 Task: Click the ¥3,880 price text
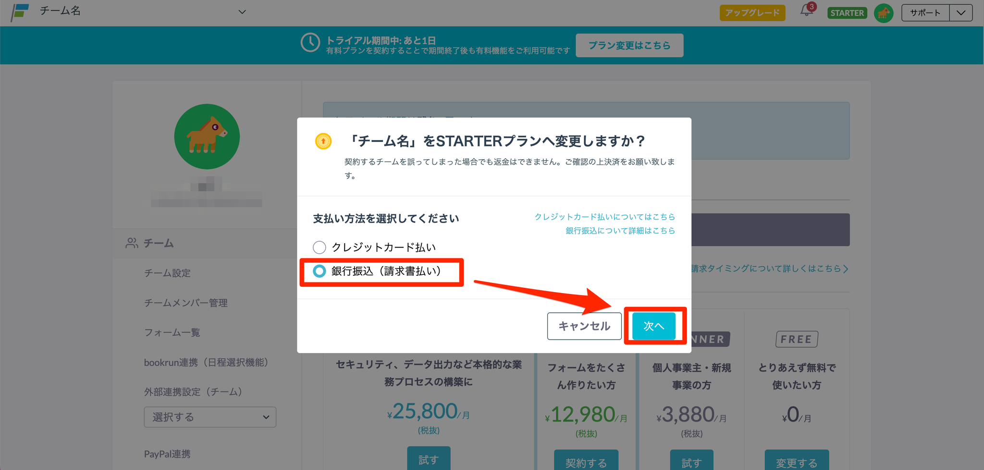click(x=692, y=415)
